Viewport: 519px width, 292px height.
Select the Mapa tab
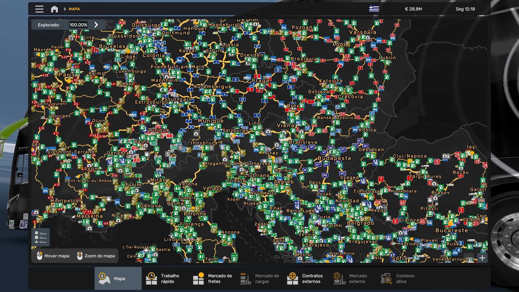[x=118, y=278]
